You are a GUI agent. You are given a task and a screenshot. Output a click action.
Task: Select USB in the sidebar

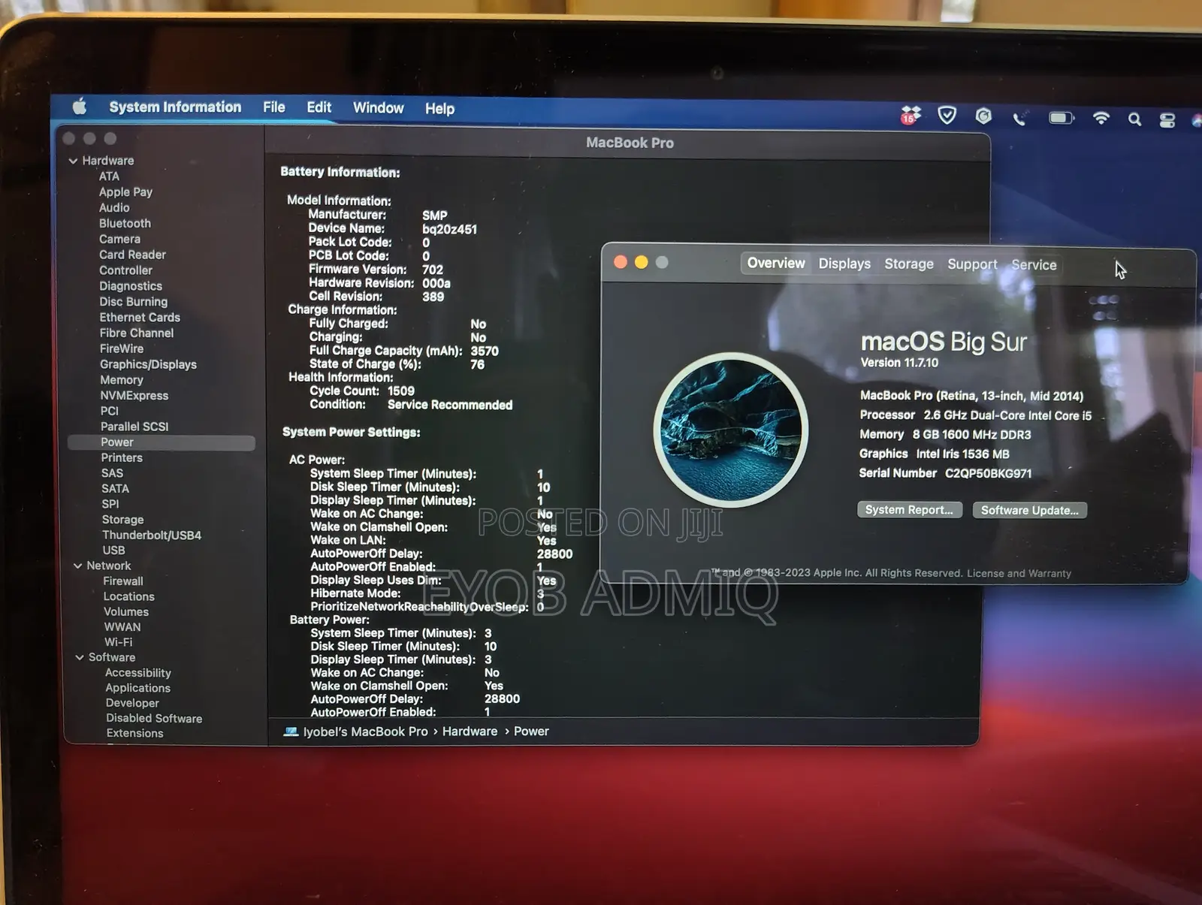click(x=114, y=551)
